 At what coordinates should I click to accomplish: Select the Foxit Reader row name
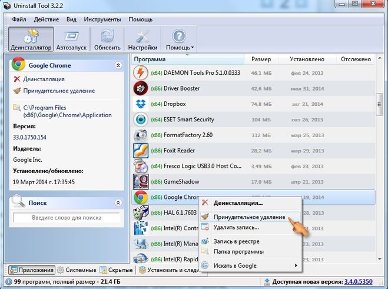(x=179, y=151)
